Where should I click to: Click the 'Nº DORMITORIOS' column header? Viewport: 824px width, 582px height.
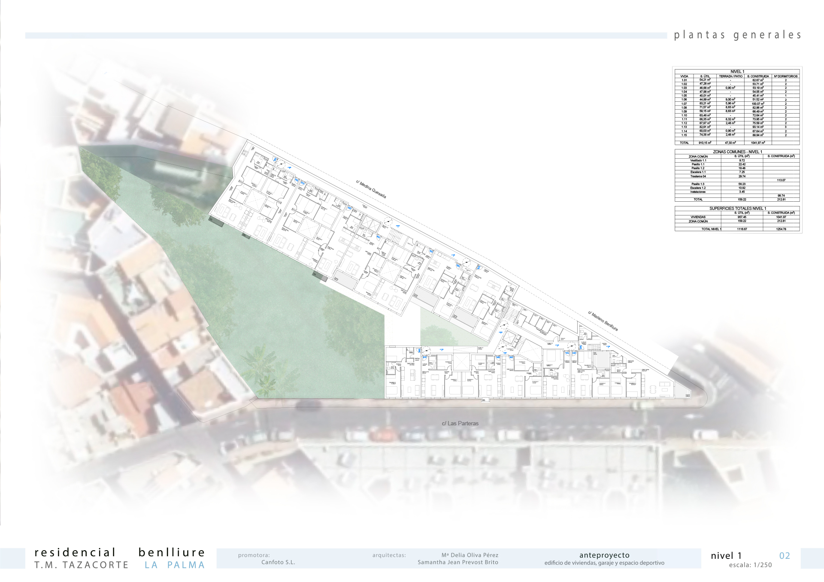point(786,76)
